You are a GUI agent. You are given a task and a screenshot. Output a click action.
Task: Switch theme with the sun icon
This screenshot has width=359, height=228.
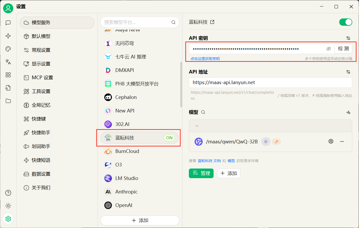(x=8, y=206)
